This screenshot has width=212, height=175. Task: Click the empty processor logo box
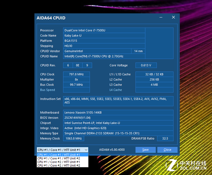[159, 43]
